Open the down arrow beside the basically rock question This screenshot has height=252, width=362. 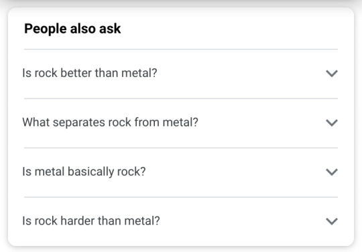pyautogui.click(x=332, y=172)
